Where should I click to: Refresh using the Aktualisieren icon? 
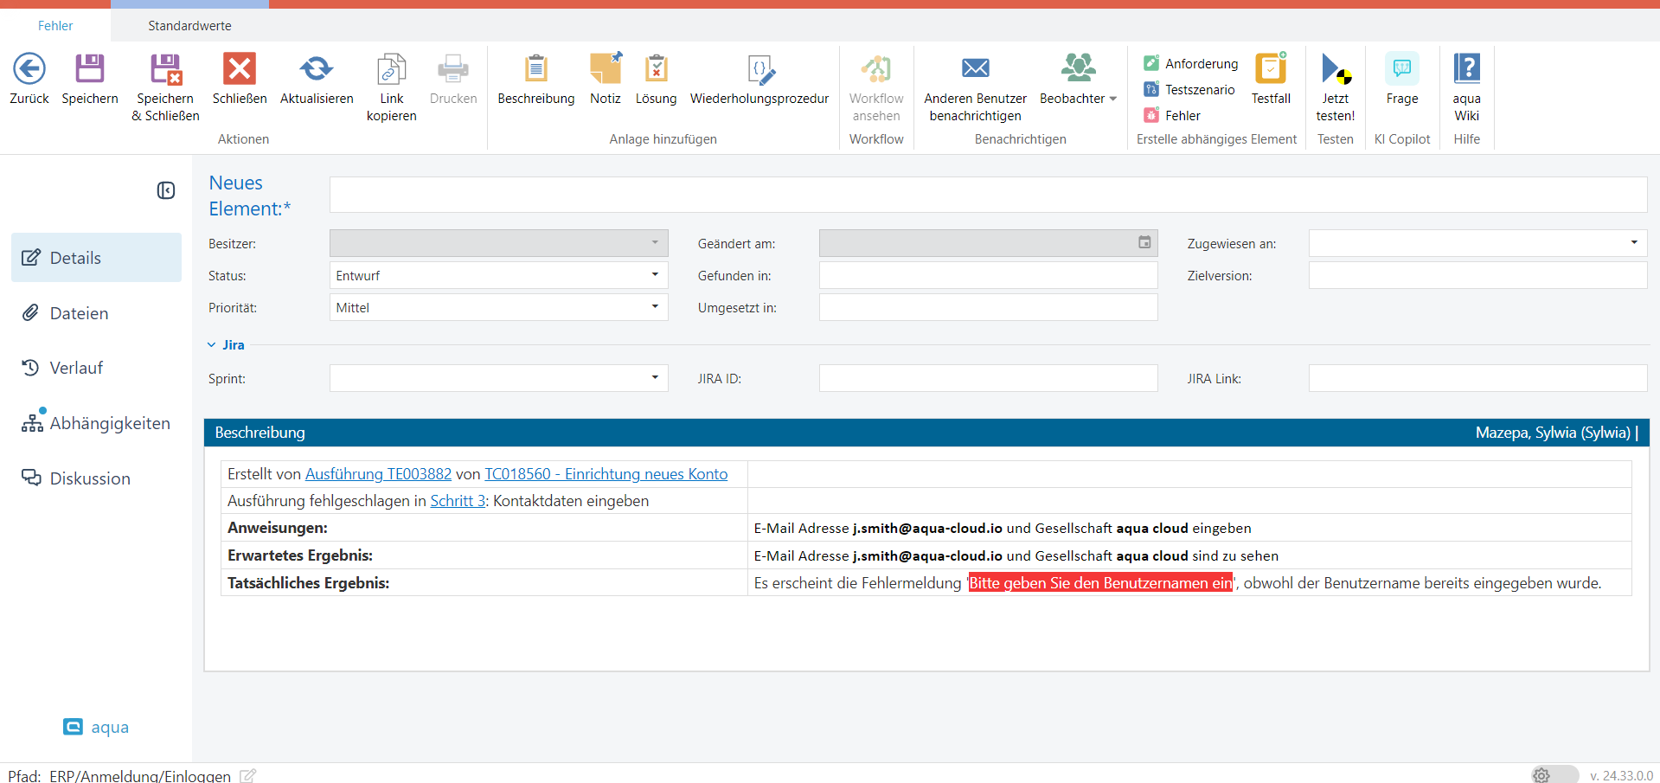pyautogui.click(x=317, y=69)
